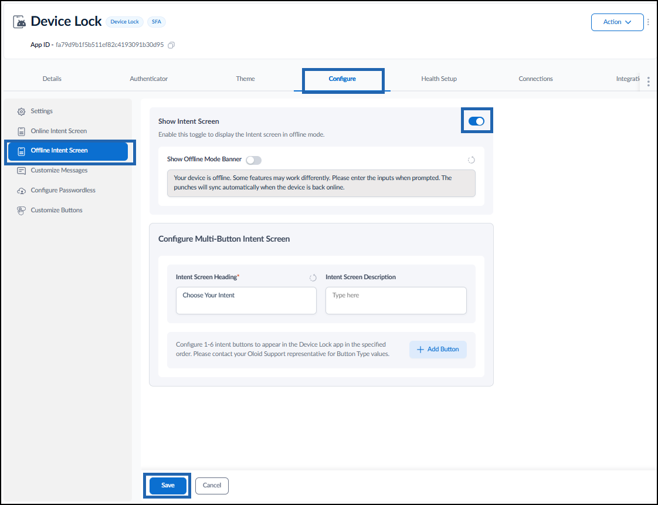Screen dimensions: 658x505
Task: Click the Online Intent Screen sidebar icon
Action: [x=21, y=131]
